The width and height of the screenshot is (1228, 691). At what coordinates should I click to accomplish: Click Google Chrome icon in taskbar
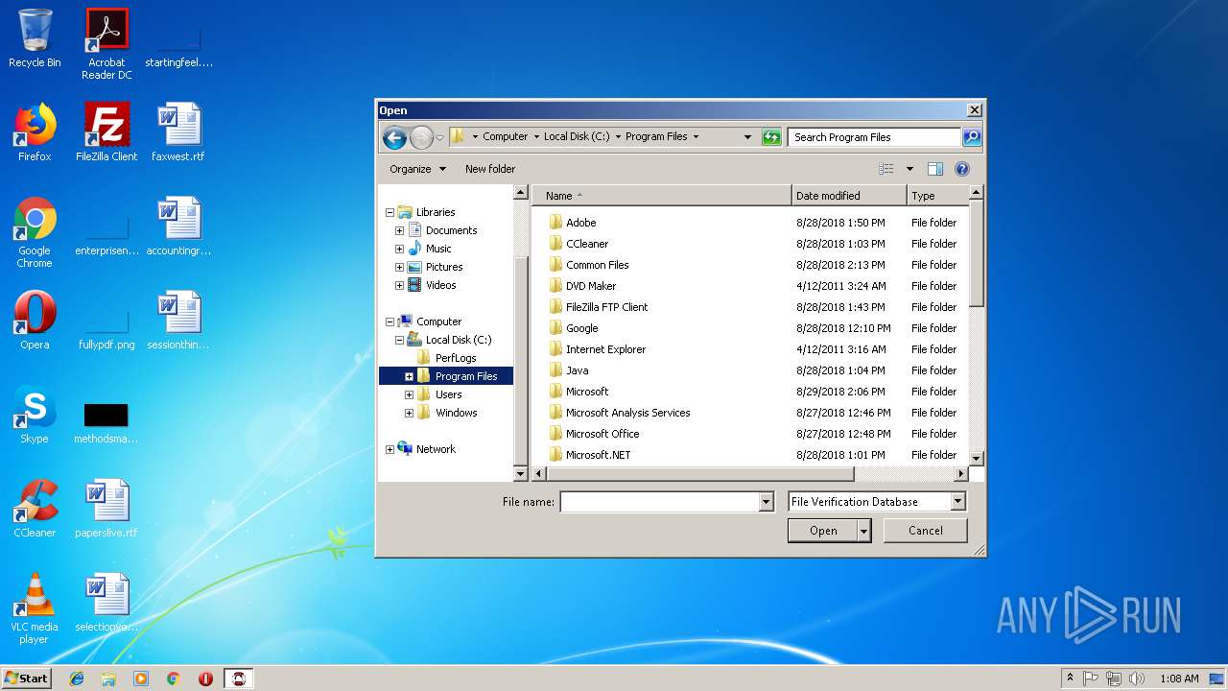(x=173, y=679)
